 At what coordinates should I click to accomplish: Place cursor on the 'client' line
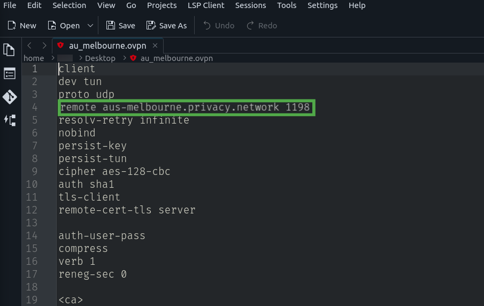point(77,68)
